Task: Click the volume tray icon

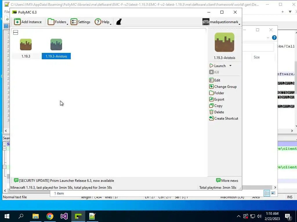Action: point(259,216)
